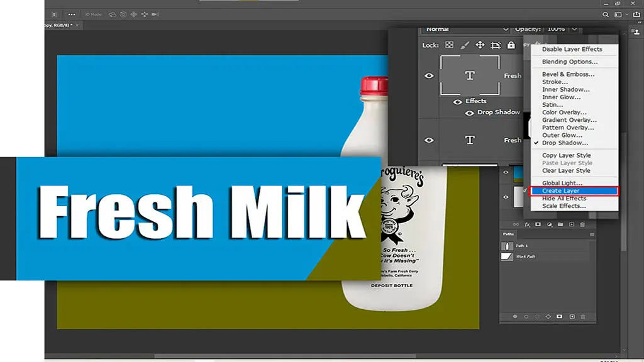
Task: Click the Opacity 100% value field
Action: pyautogui.click(x=557, y=29)
